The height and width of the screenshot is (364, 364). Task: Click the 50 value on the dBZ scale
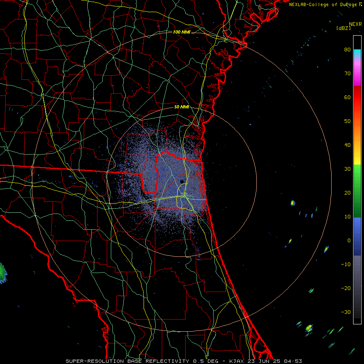point(347,121)
